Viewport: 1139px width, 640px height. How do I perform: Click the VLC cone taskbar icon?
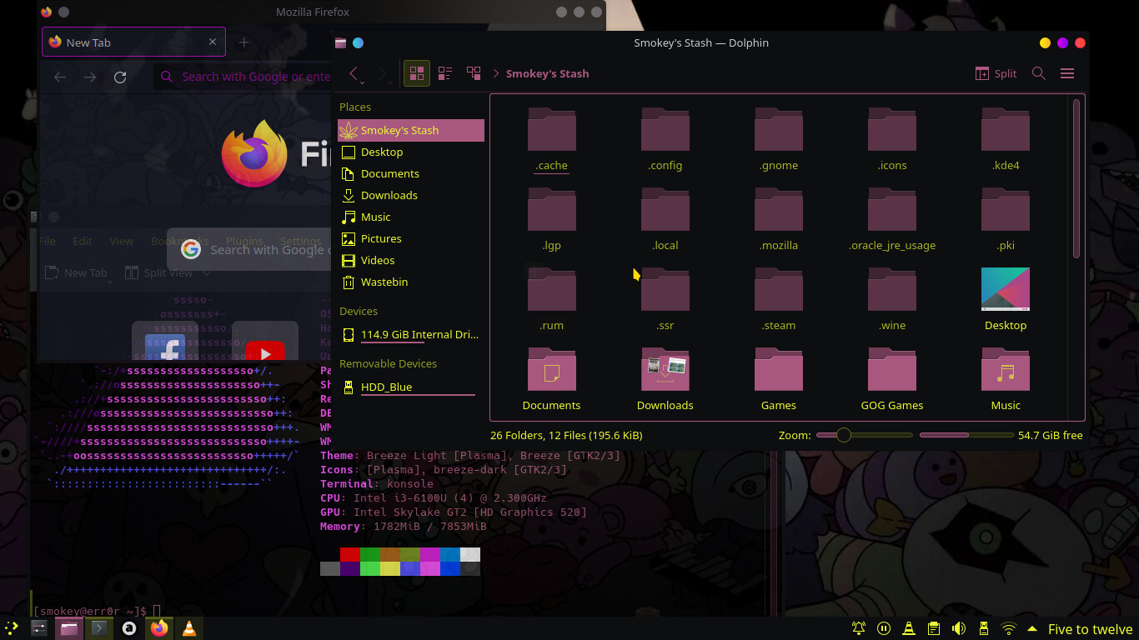point(189,628)
